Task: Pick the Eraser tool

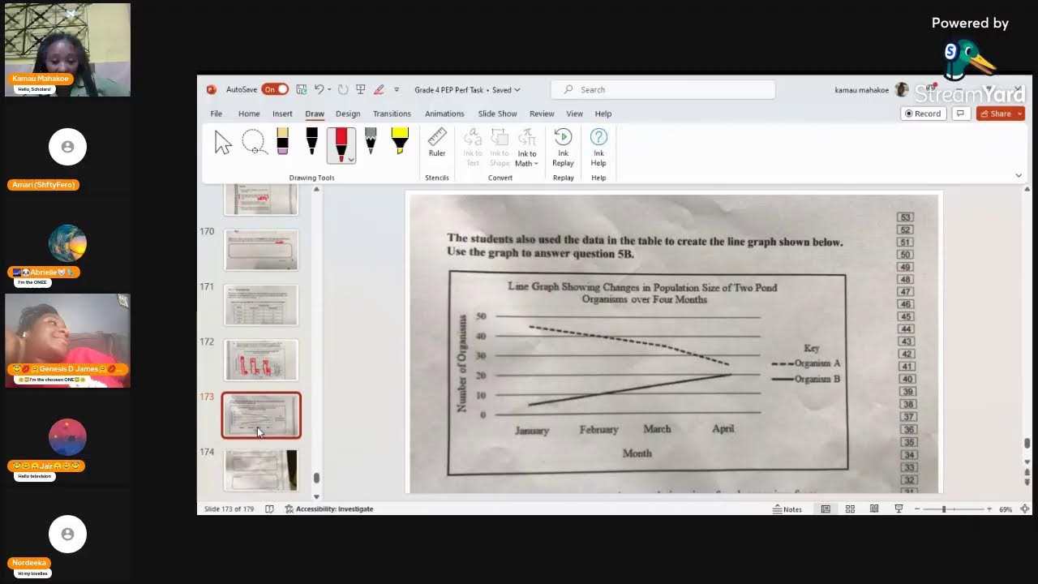Action: pos(282,143)
